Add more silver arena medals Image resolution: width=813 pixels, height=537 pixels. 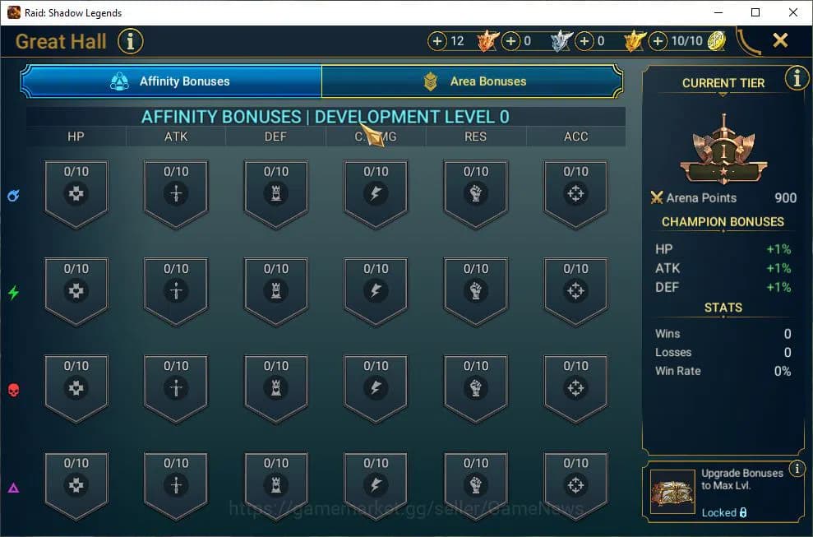coord(510,41)
